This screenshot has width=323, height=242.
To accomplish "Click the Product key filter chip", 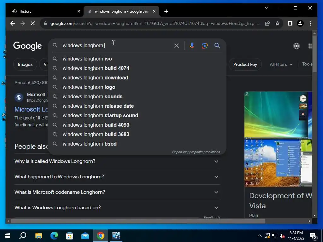I will (x=245, y=64).
